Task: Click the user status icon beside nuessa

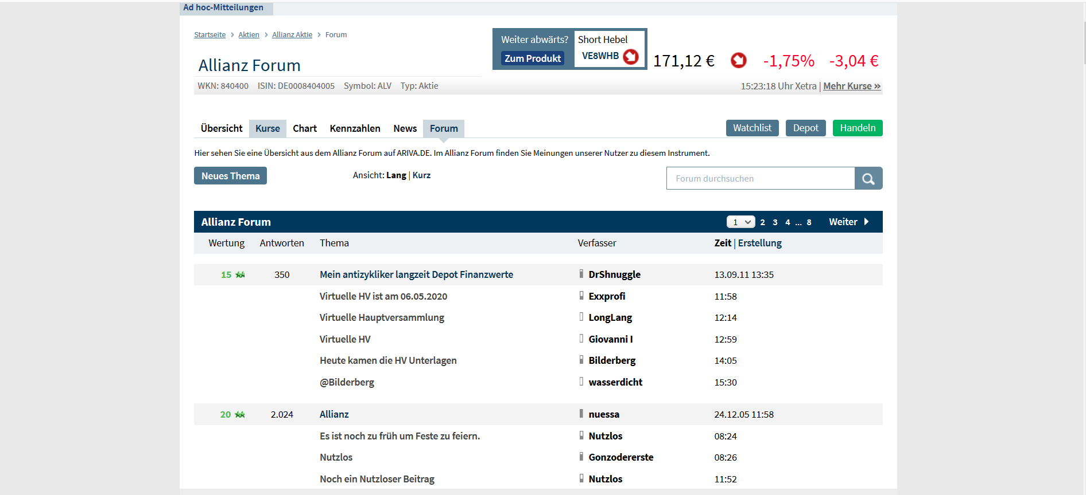Action: [581, 414]
